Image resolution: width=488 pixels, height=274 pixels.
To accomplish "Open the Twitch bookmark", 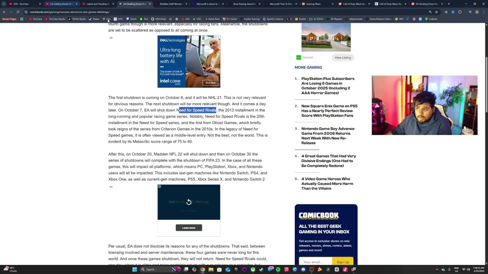I will (131, 19).
